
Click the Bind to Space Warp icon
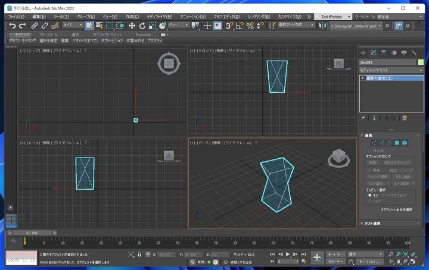55,26
